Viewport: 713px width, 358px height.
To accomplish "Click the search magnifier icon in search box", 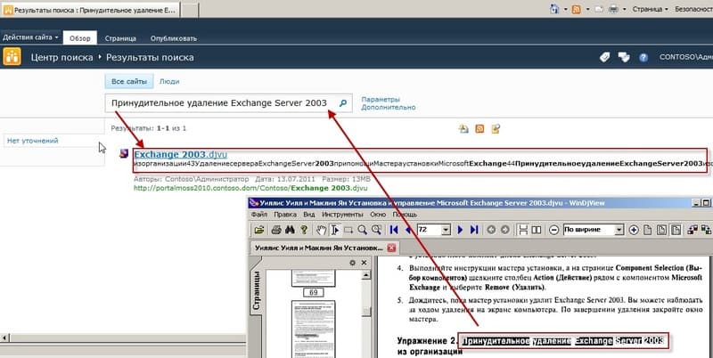I will pos(343,103).
